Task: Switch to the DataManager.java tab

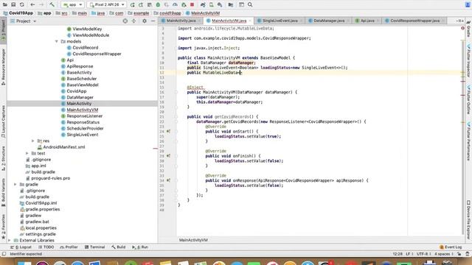Action: click(x=329, y=21)
